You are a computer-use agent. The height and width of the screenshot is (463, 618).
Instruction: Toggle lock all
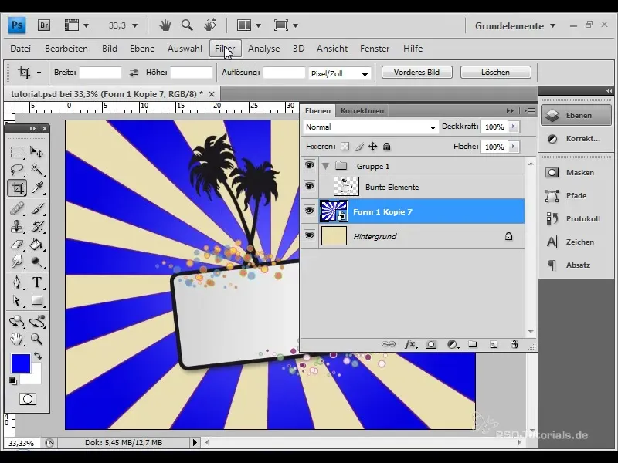click(x=387, y=147)
